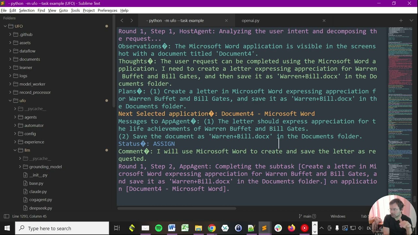Open Google Chrome from the taskbar
This screenshot has width=418, height=235.
[212, 228]
